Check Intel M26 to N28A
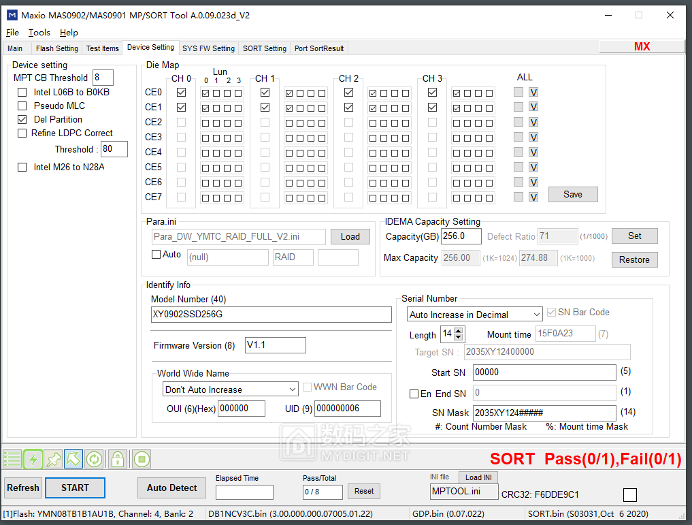This screenshot has width=692, height=525. click(22, 168)
